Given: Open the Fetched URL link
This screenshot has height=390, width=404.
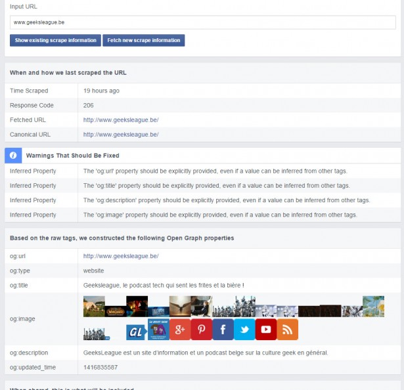Looking at the screenshot, I should point(121,120).
